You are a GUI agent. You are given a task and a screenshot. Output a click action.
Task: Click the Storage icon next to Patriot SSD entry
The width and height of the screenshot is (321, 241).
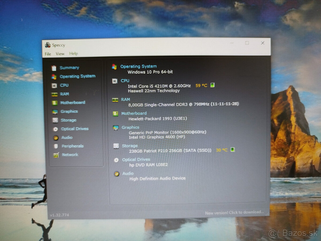116,146
